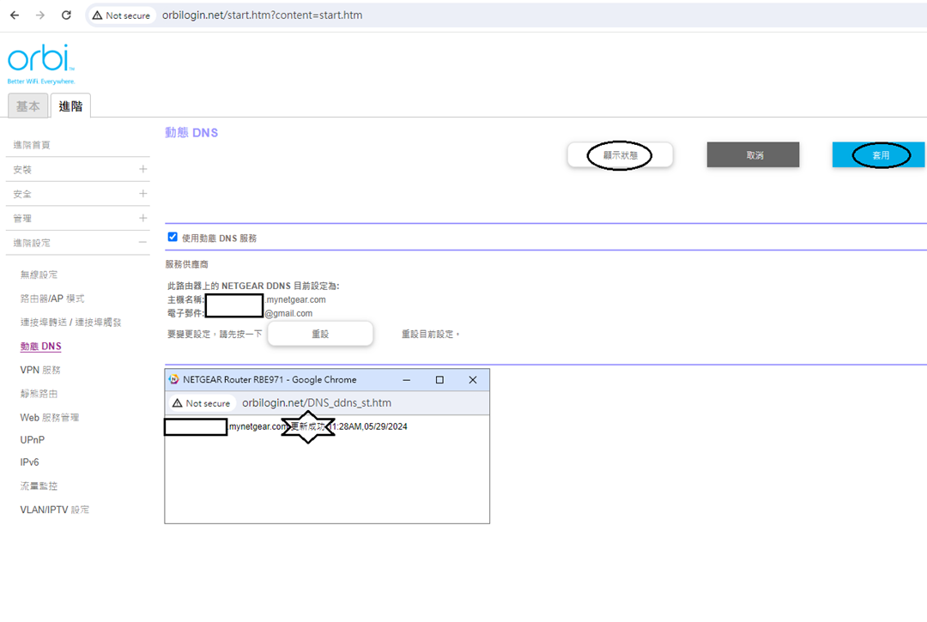Toggle the 使用動態 DNS 服務 checkbox
This screenshot has height=622, width=927.
173,238
